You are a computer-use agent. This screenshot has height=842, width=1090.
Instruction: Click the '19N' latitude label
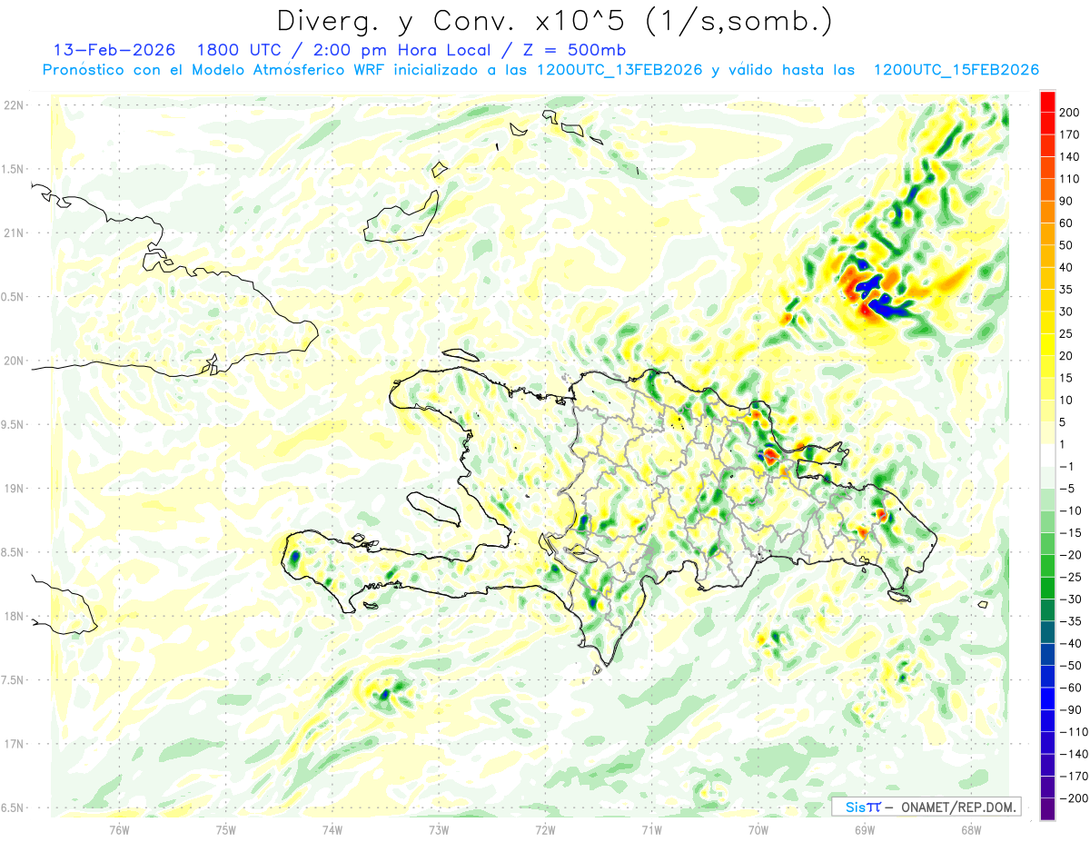click(13, 489)
